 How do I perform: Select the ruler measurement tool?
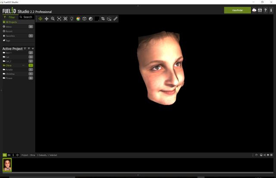coord(115,19)
